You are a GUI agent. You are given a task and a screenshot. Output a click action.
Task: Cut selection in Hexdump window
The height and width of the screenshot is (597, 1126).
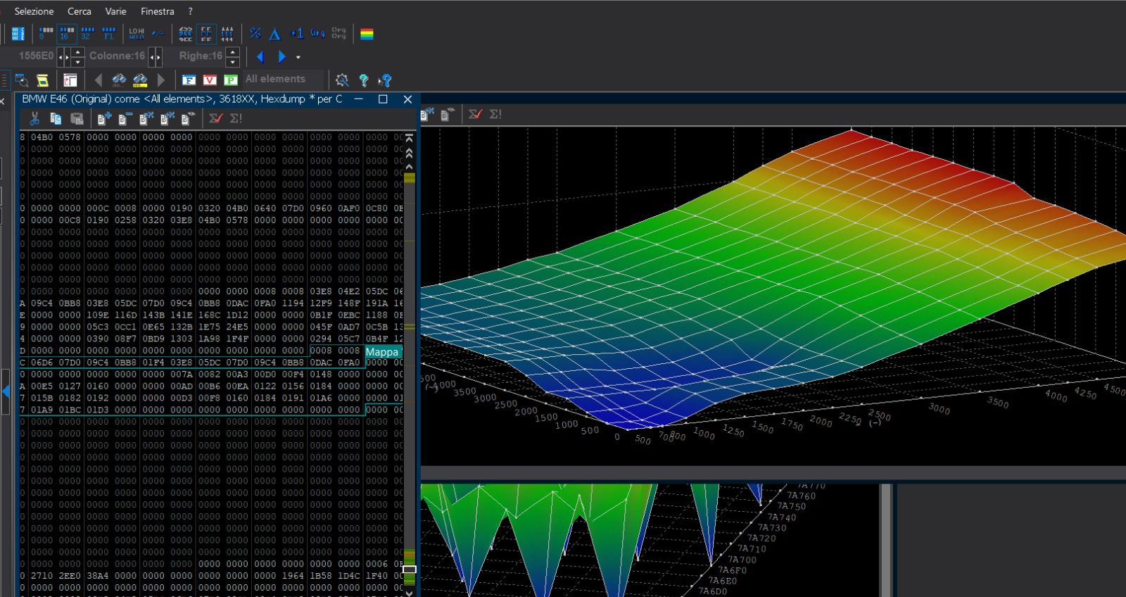point(34,118)
